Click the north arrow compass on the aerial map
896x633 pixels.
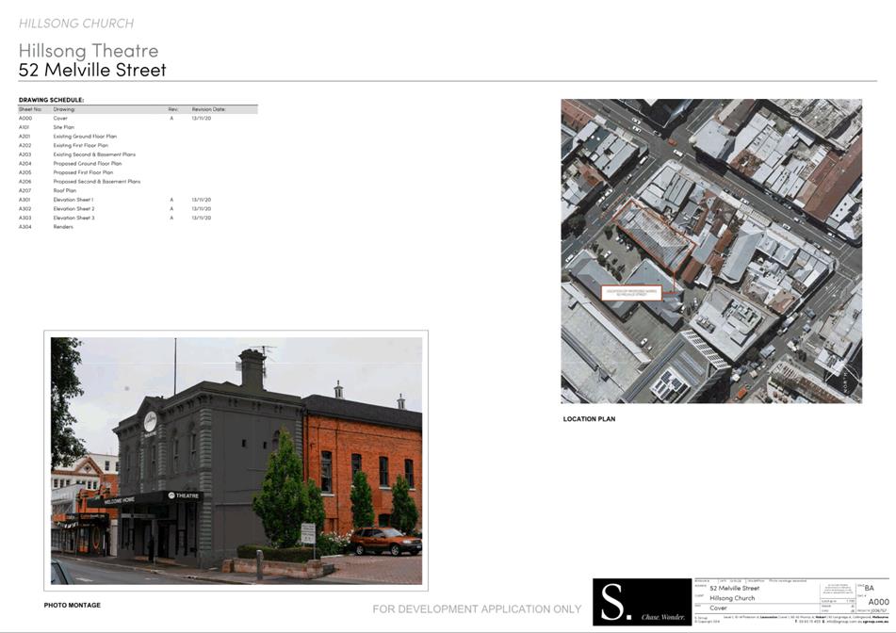(x=844, y=381)
